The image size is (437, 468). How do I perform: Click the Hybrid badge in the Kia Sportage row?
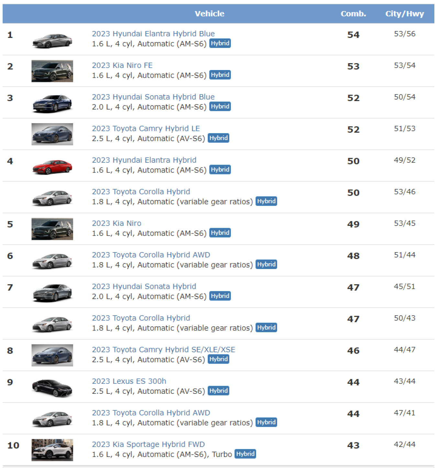pos(245,454)
